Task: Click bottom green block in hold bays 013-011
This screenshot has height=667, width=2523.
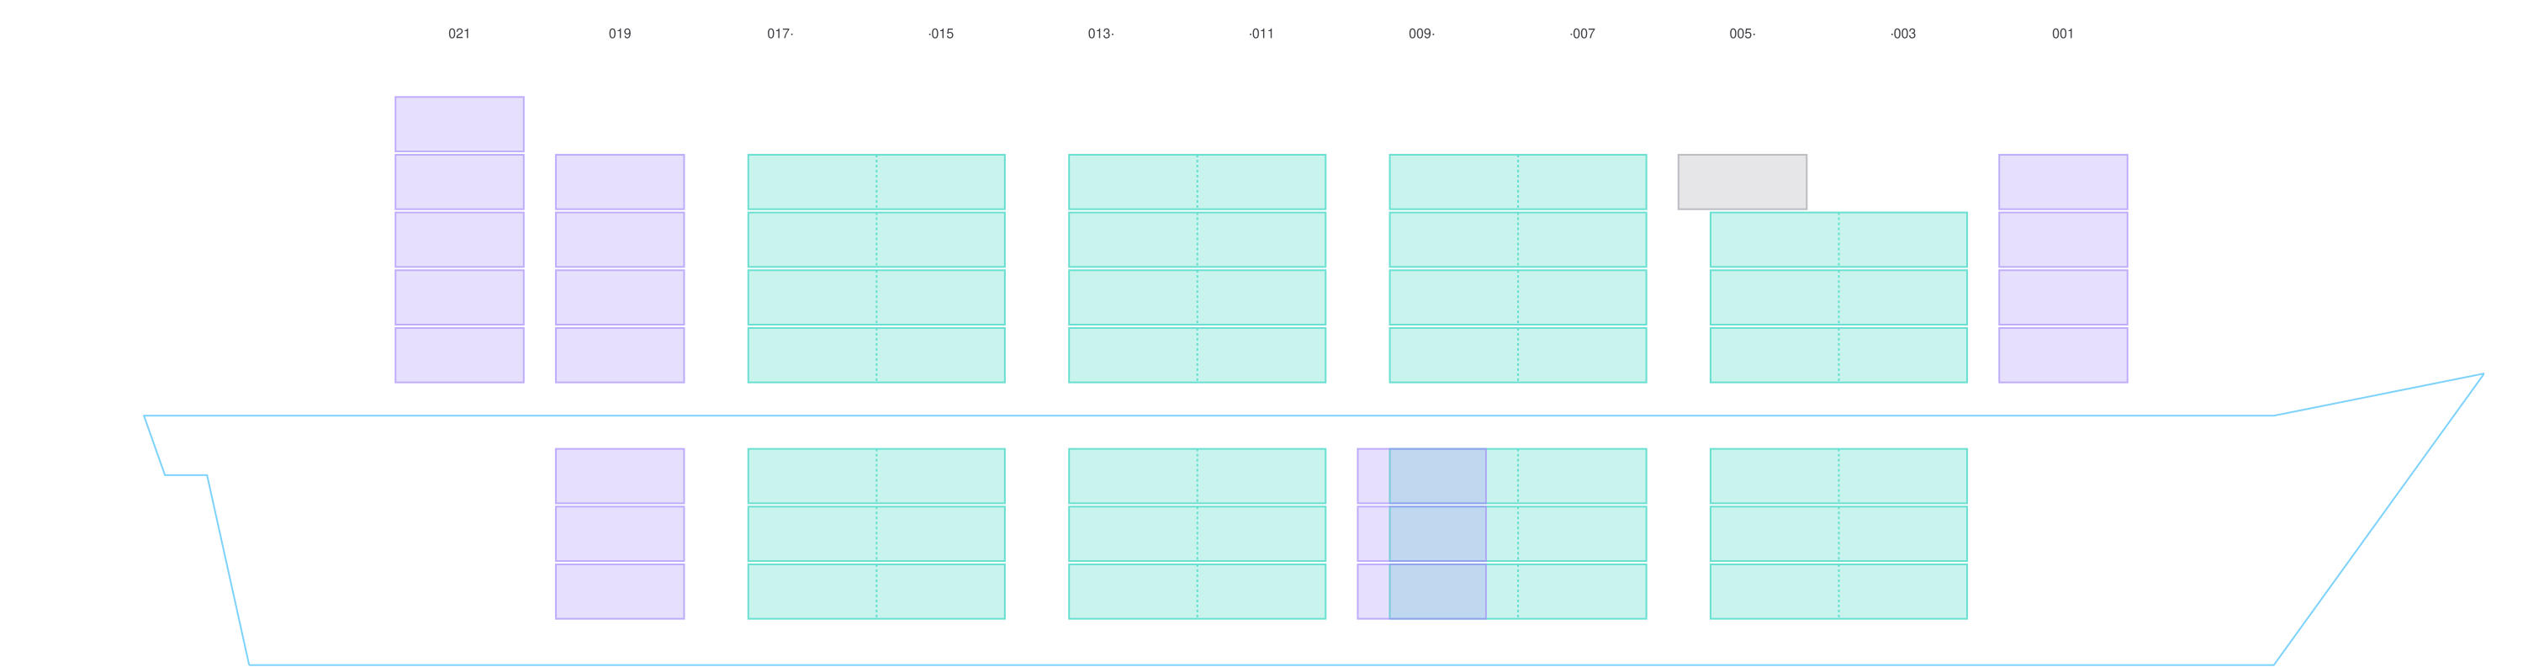Action: 1197,562
